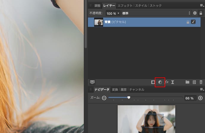Click the zoom in plus button
205x133 pixels.
[x=201, y=98]
